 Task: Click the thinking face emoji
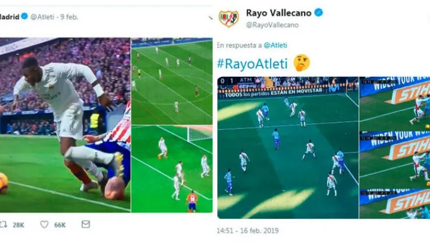click(301, 63)
